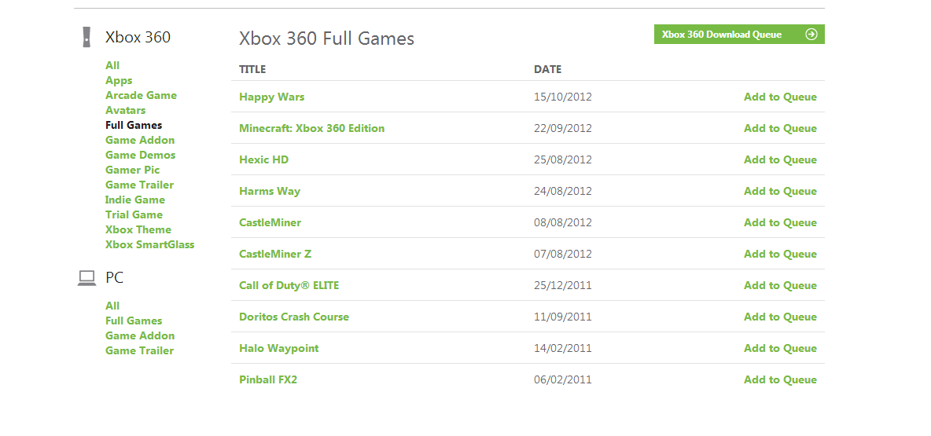Open the Halo Waypoint link

(x=279, y=348)
